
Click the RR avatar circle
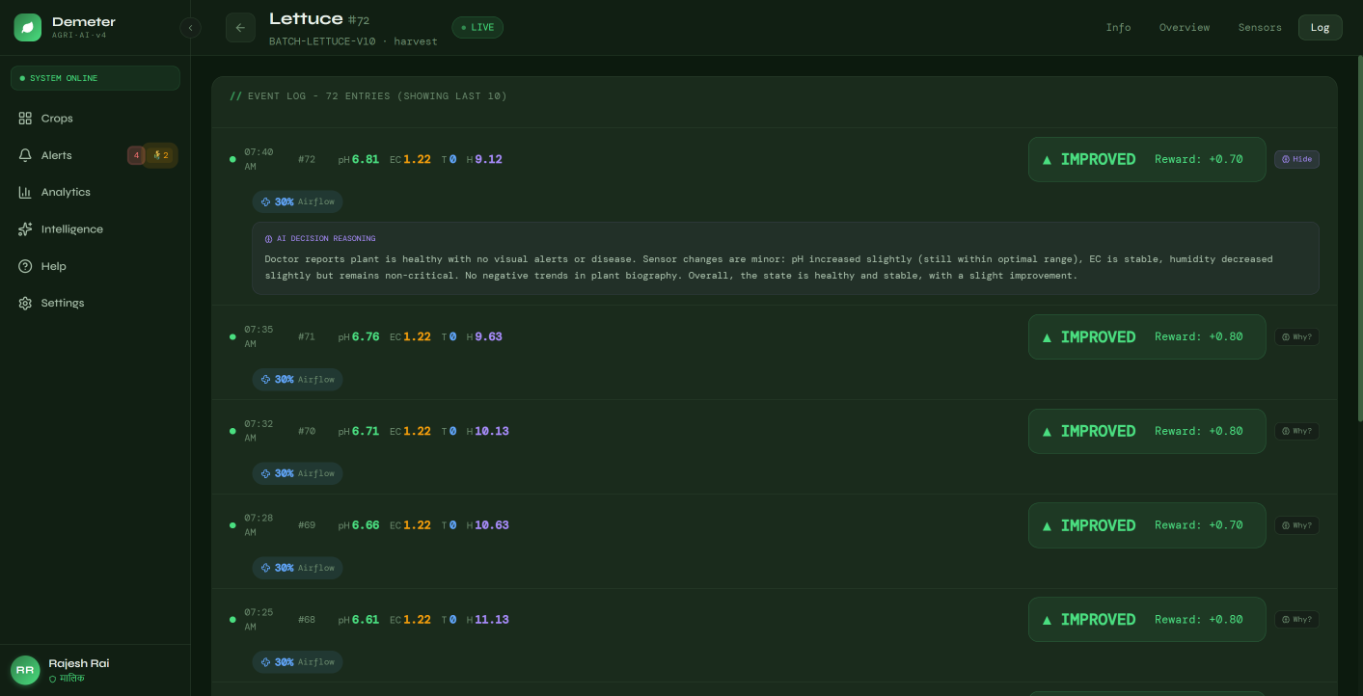25,670
